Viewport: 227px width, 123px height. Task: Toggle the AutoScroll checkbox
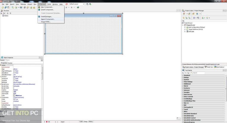click(x=14, y=79)
